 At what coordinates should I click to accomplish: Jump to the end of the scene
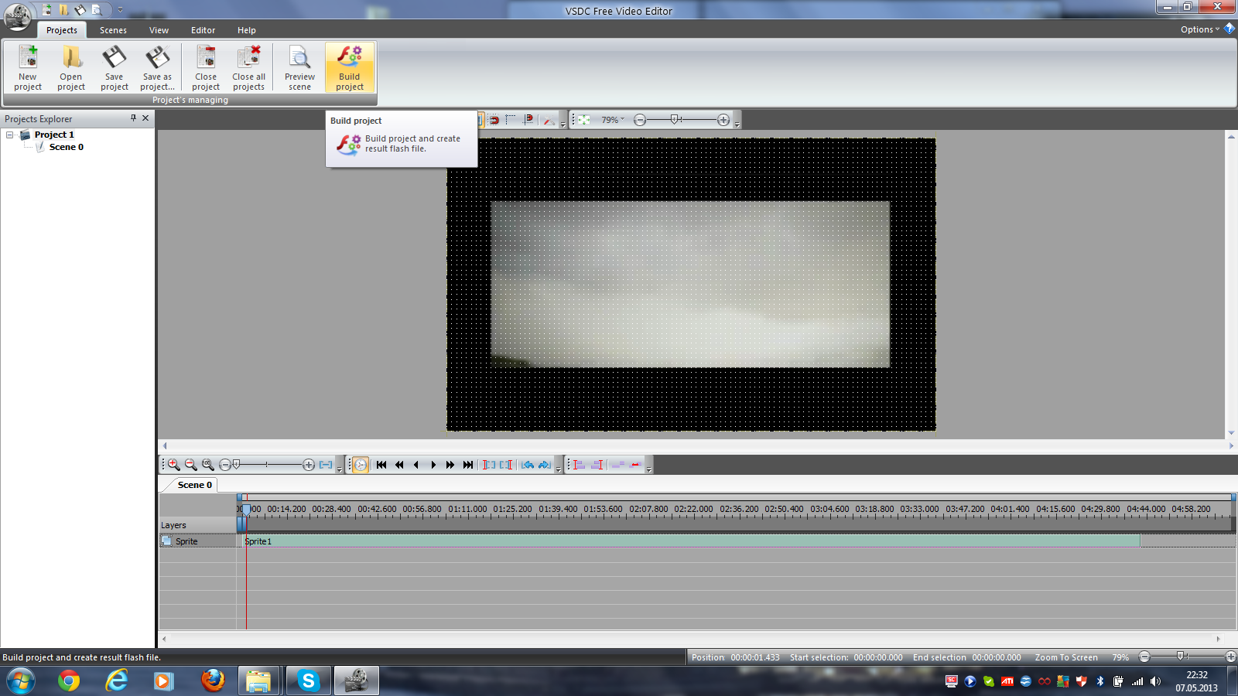(x=468, y=465)
